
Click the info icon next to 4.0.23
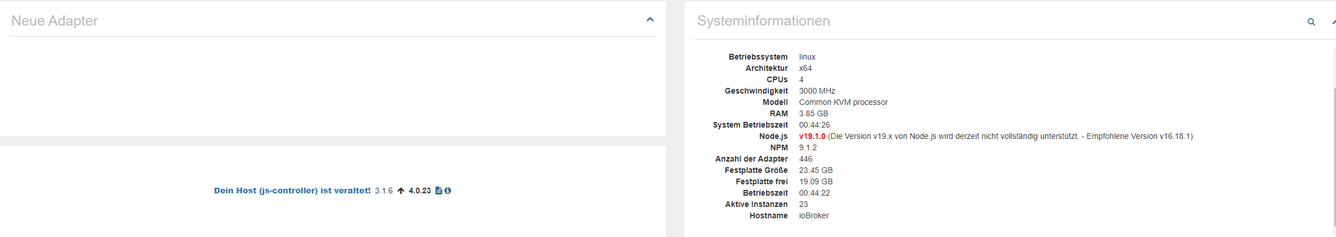coord(448,191)
